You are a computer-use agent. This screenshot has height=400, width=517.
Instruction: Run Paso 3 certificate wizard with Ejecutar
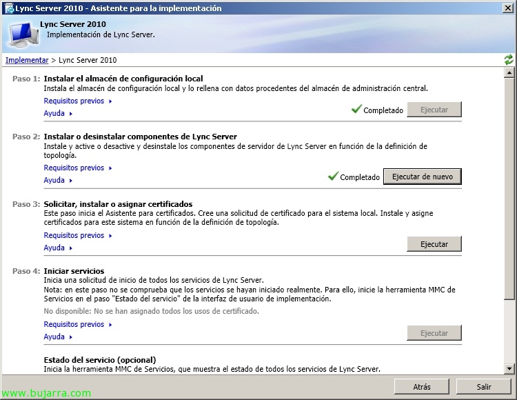pyautogui.click(x=434, y=243)
